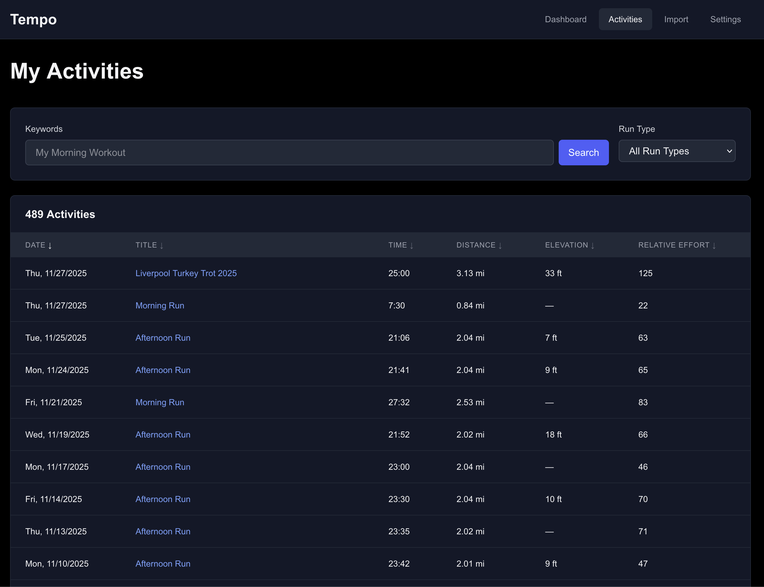
Task: Click Relative Effort sort arrow
Action: [714, 245]
